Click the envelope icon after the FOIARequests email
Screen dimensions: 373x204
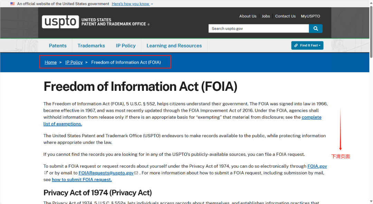coord(136,173)
